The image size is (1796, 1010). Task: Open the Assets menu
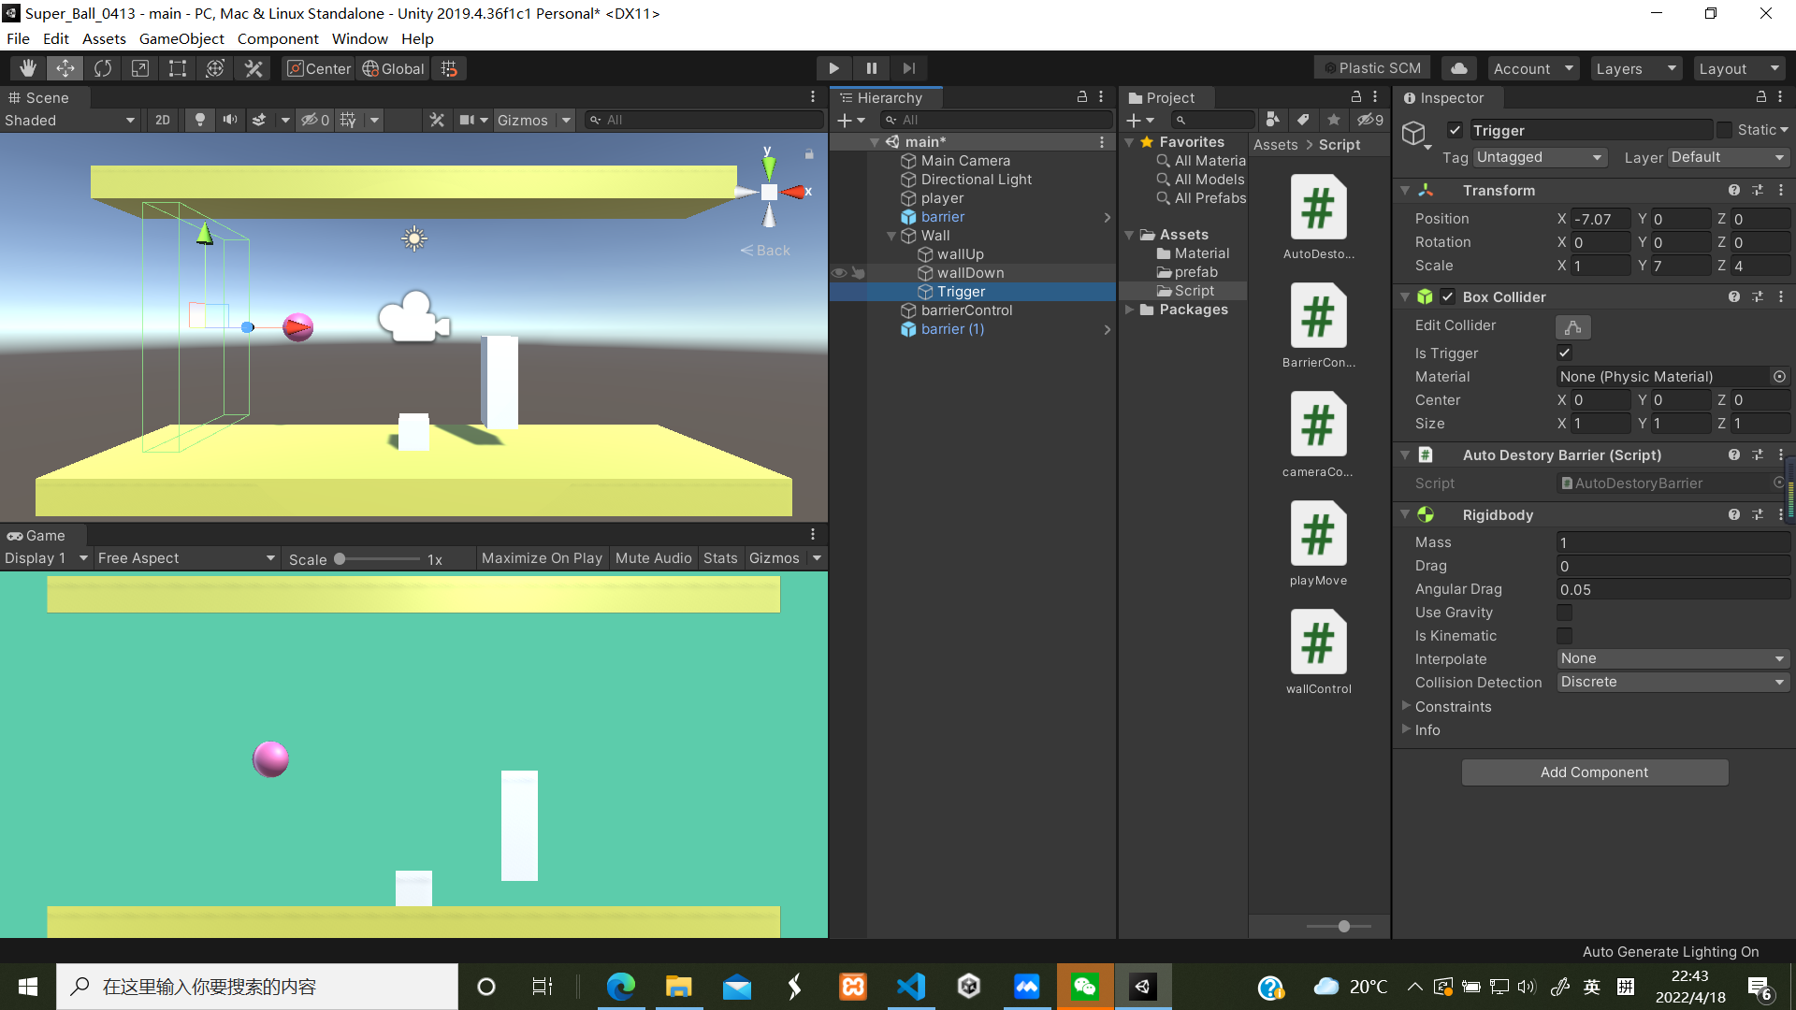coord(104,38)
